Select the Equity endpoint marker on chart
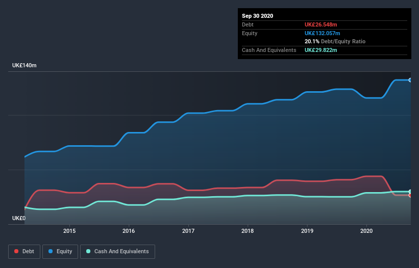The width and height of the screenshot is (419, 268). (x=410, y=80)
